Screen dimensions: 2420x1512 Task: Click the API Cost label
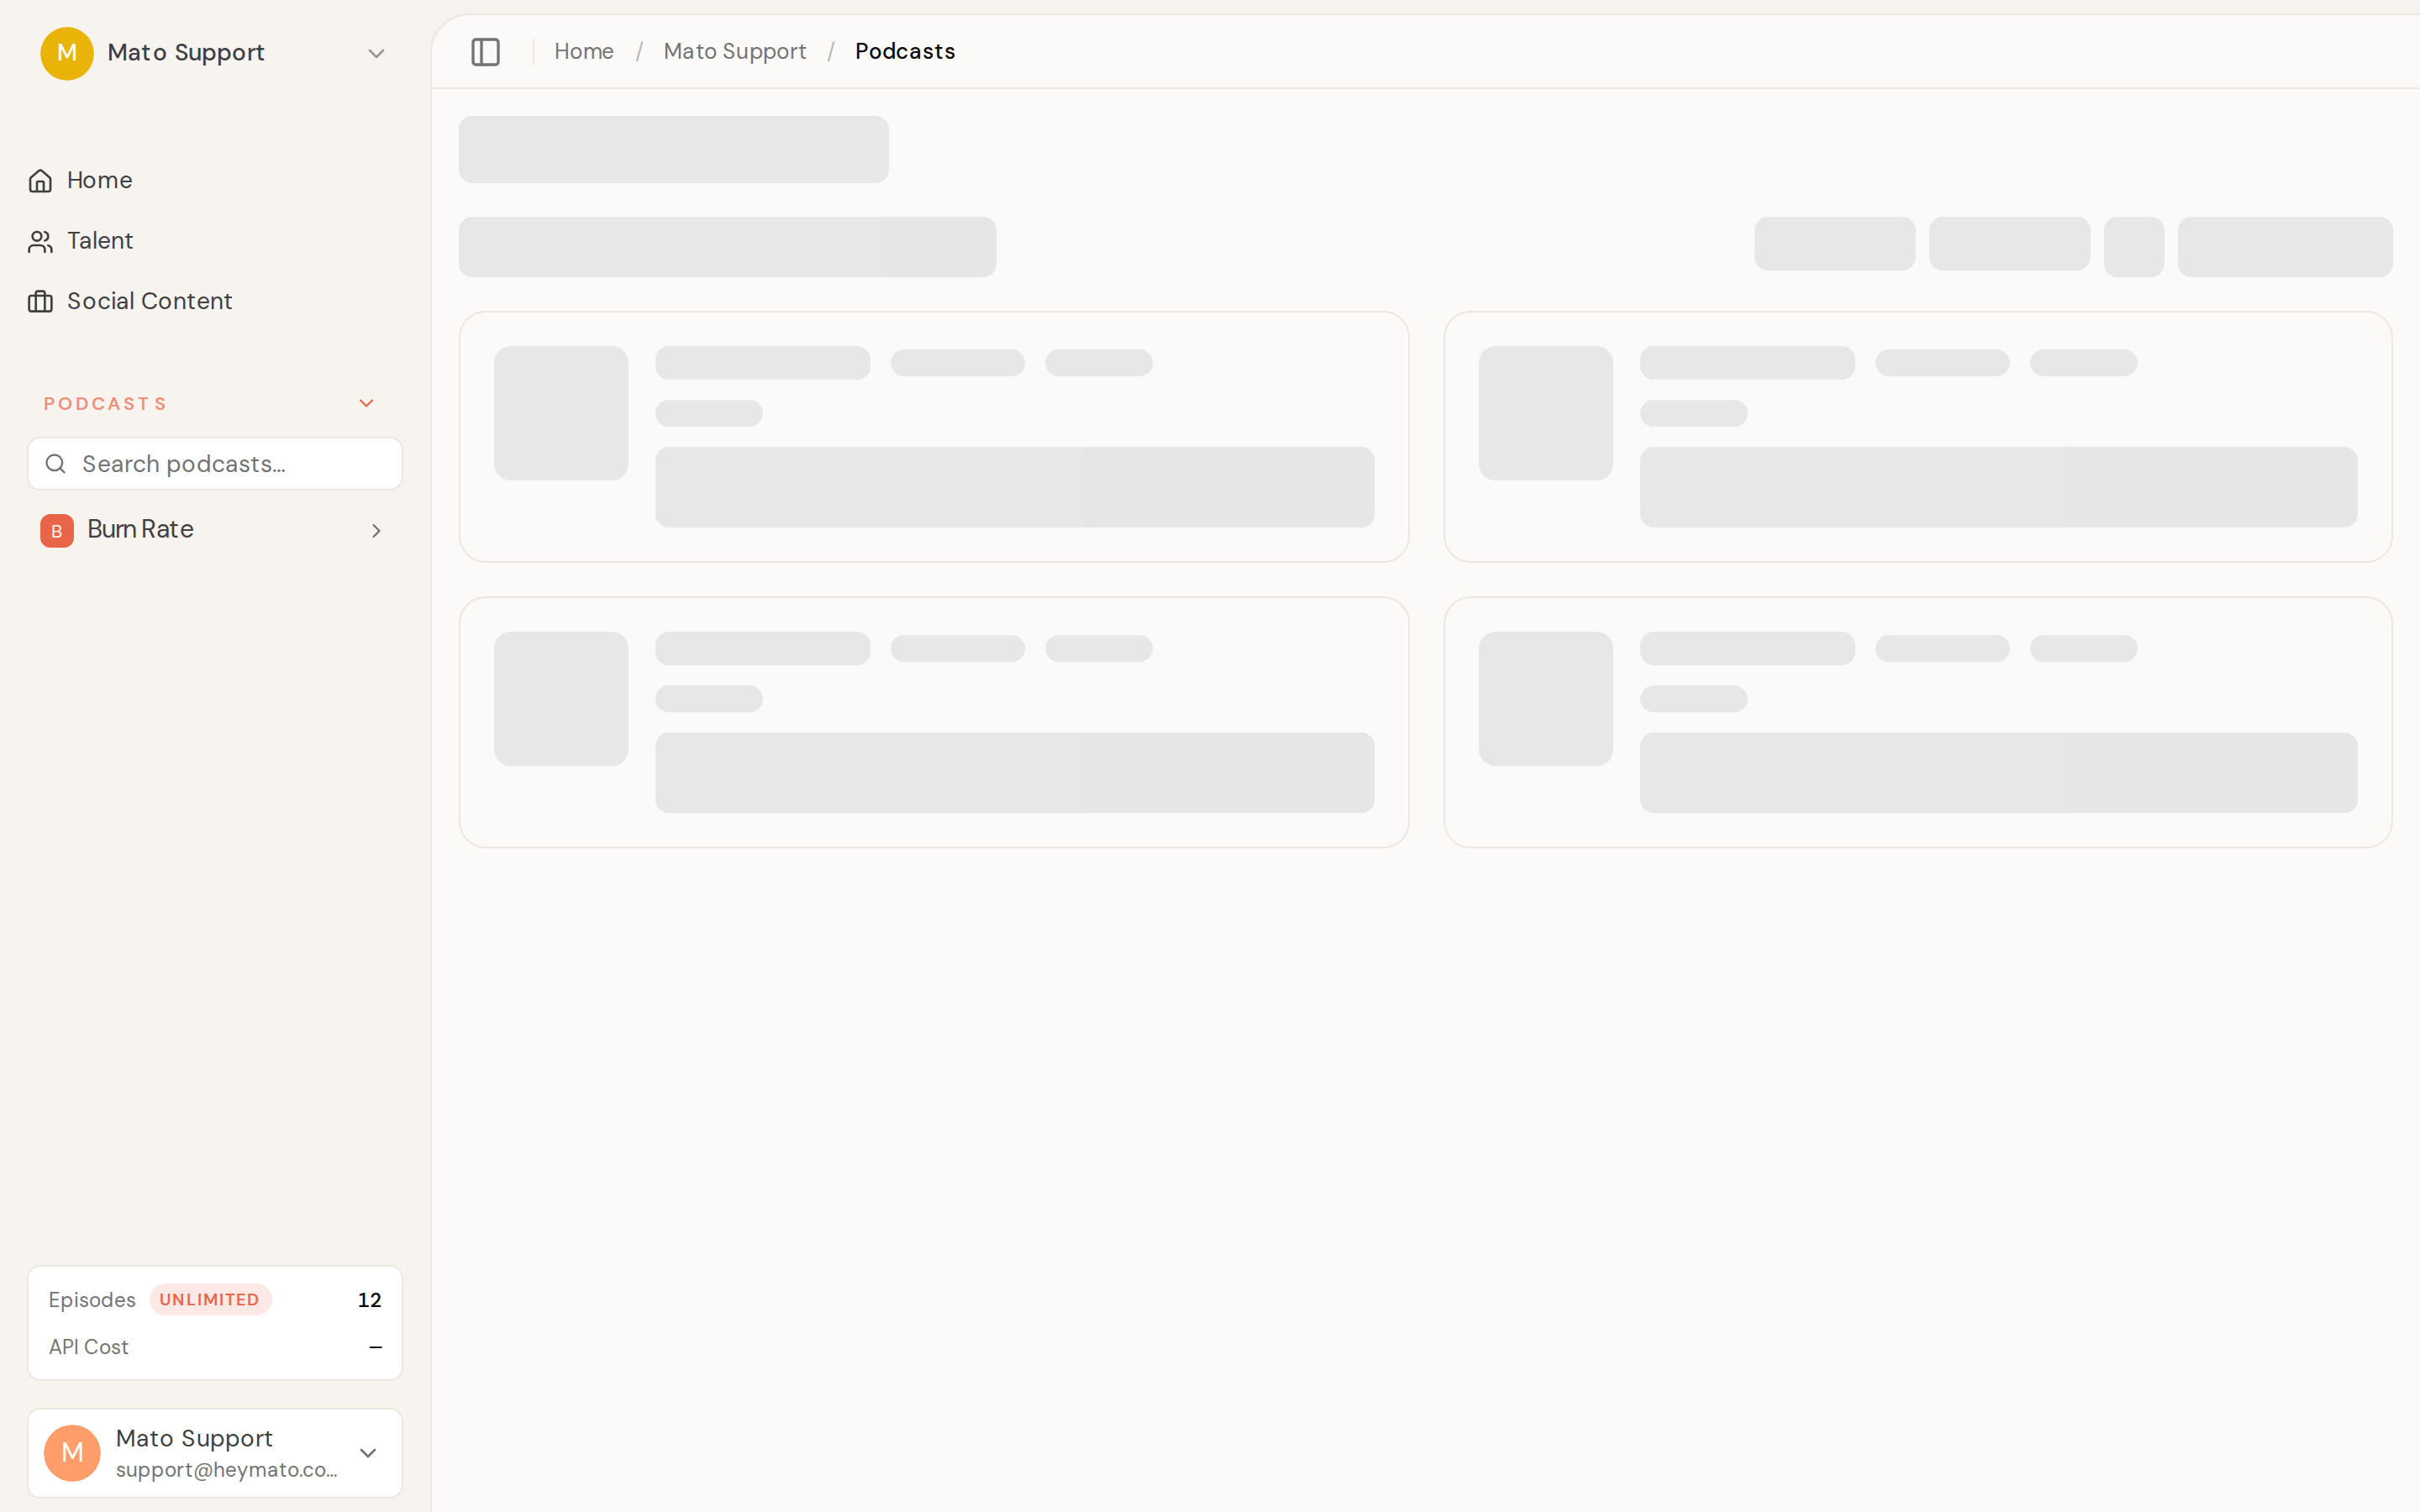pos(89,1347)
